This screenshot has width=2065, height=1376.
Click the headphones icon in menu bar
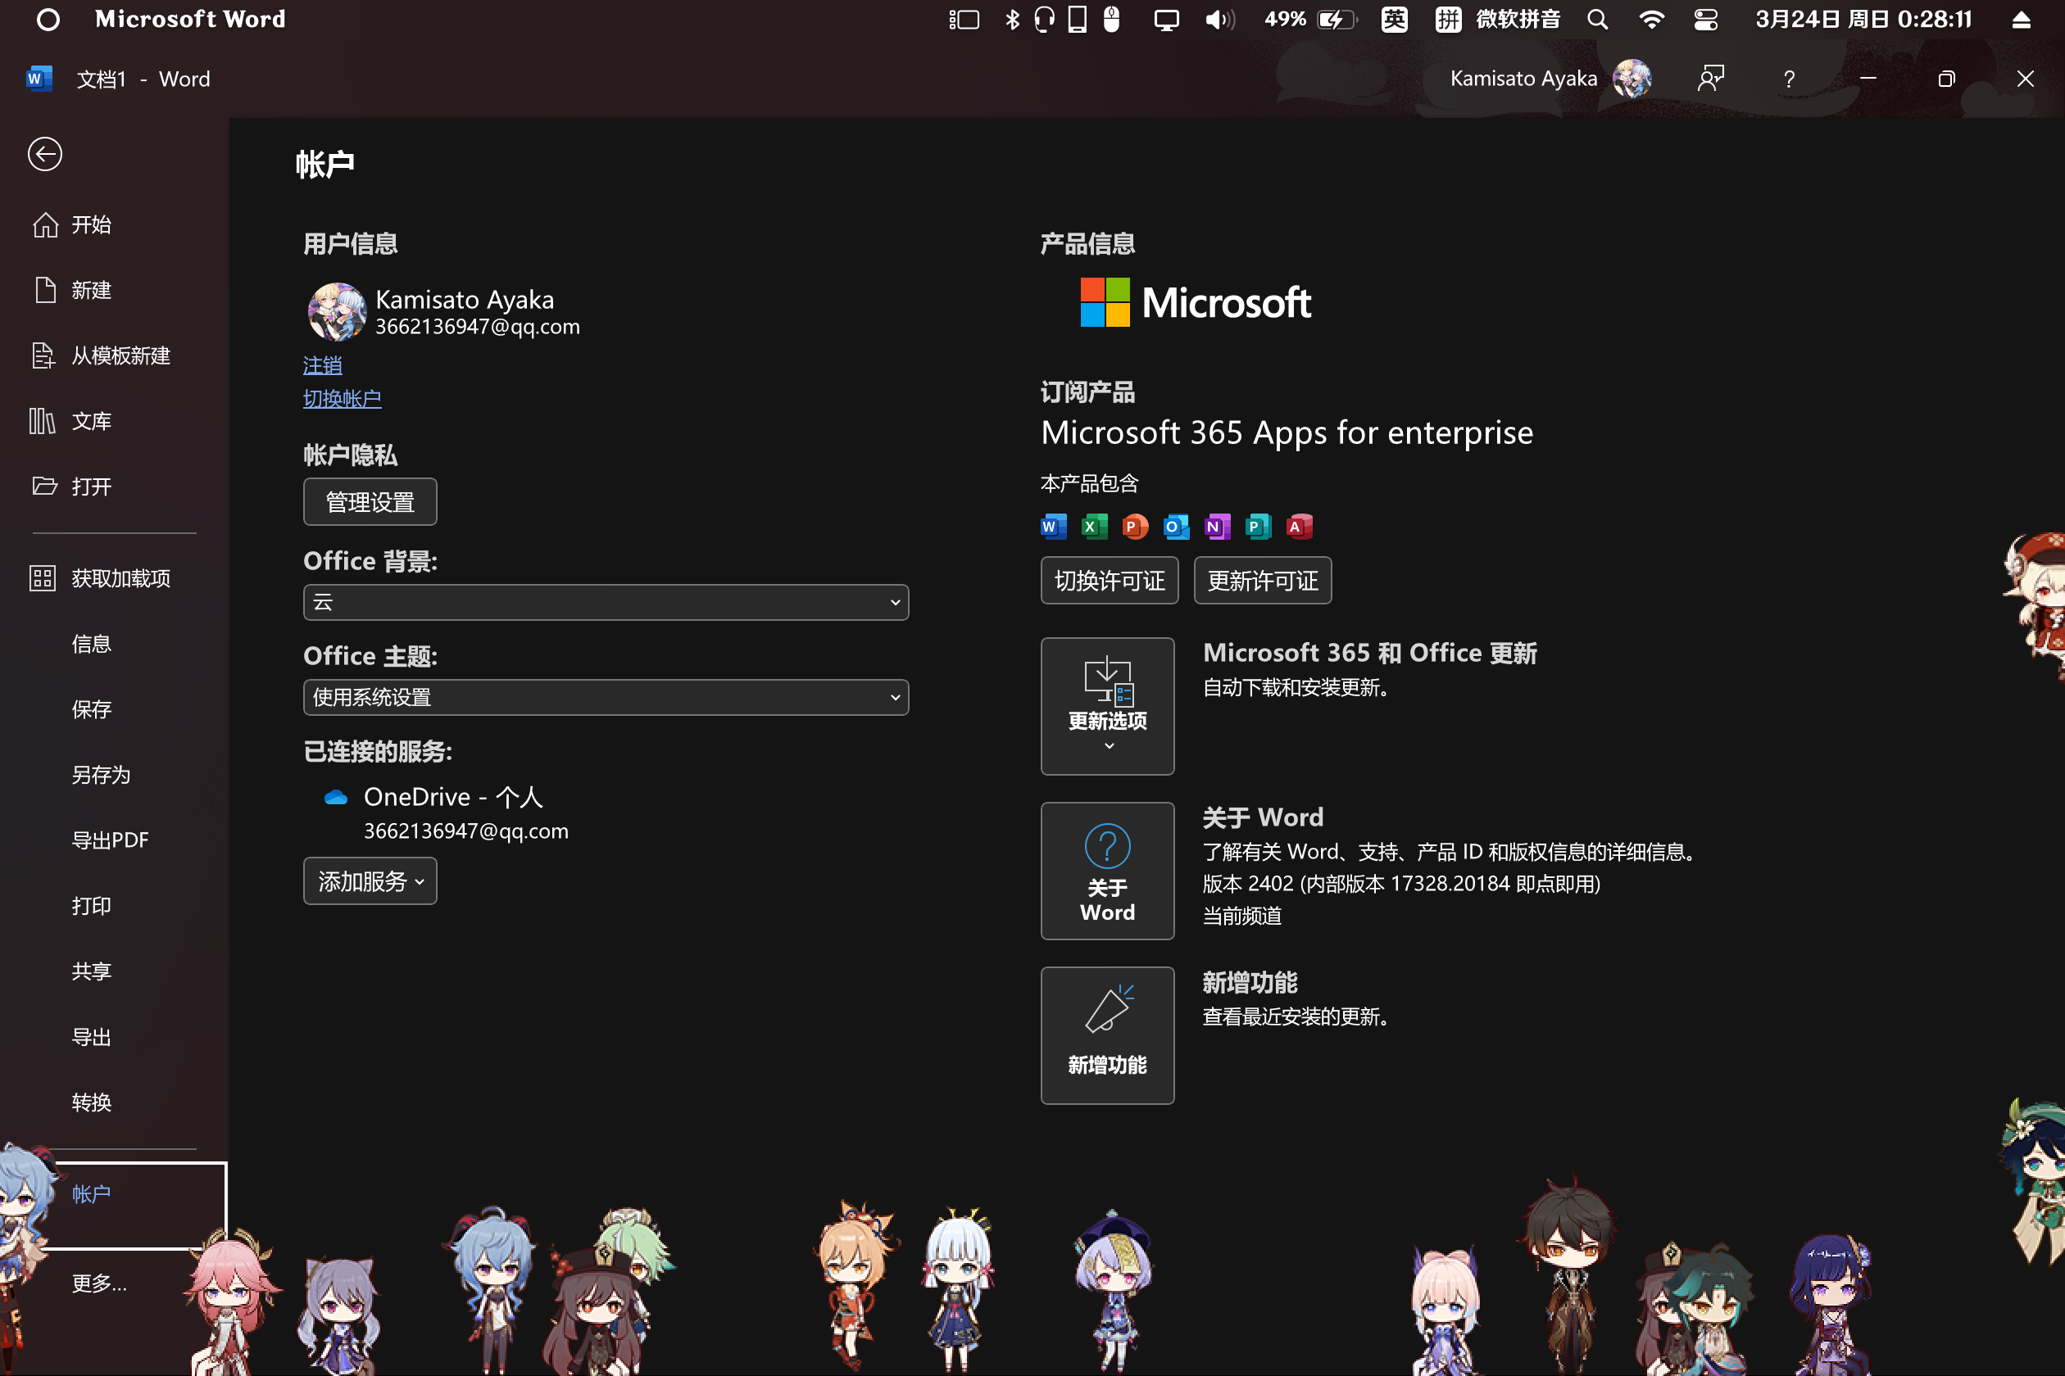(1044, 20)
